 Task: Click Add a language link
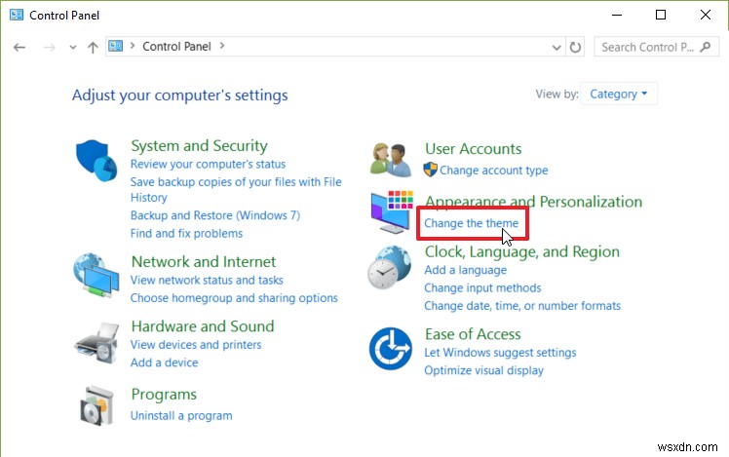coord(466,270)
